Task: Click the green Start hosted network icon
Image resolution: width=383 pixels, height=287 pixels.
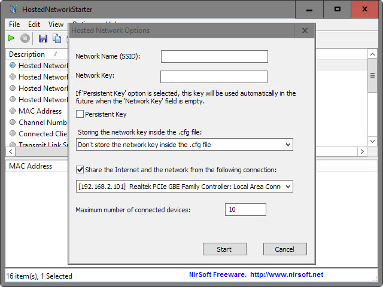Action: (x=11, y=38)
